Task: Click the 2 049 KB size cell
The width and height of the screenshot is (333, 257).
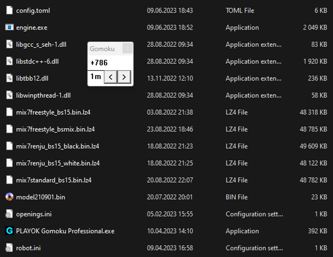Action: [315, 28]
